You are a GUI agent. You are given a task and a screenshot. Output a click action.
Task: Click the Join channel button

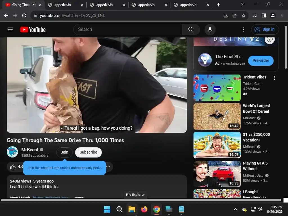coord(64,152)
